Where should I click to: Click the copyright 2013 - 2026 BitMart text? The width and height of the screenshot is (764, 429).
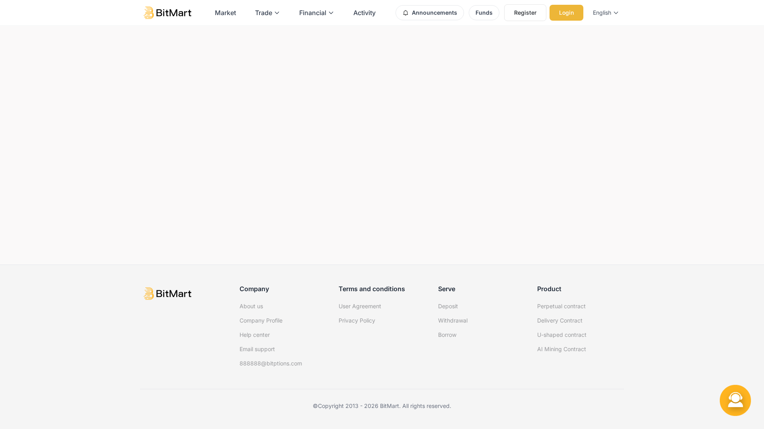[382, 406]
